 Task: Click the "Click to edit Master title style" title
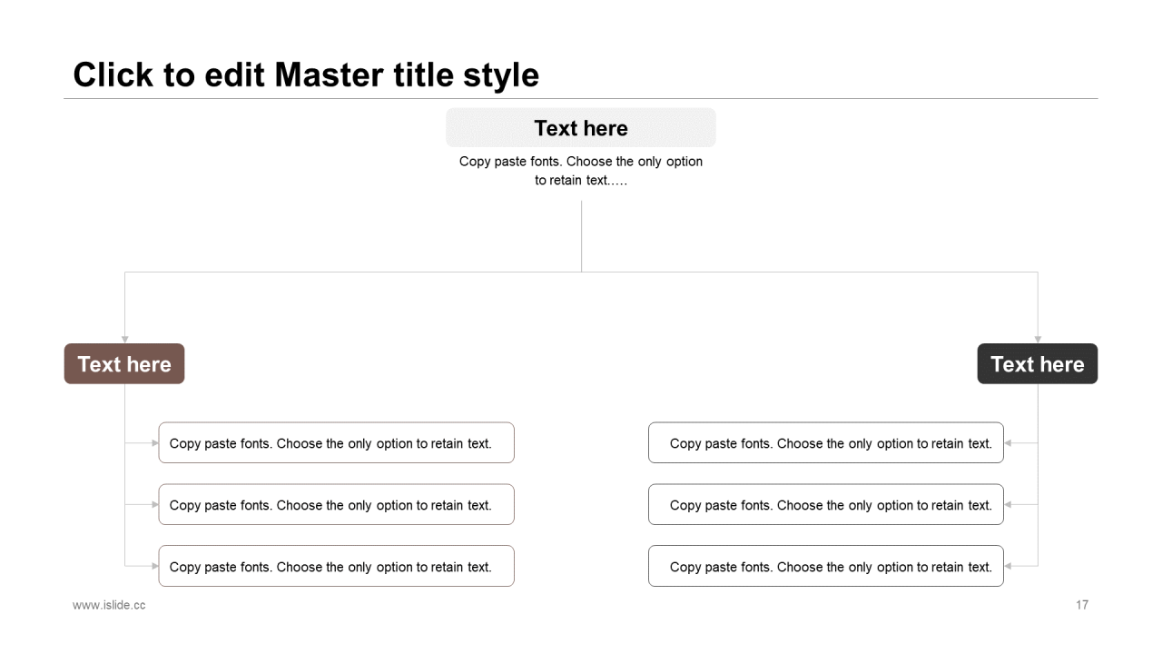(x=306, y=74)
